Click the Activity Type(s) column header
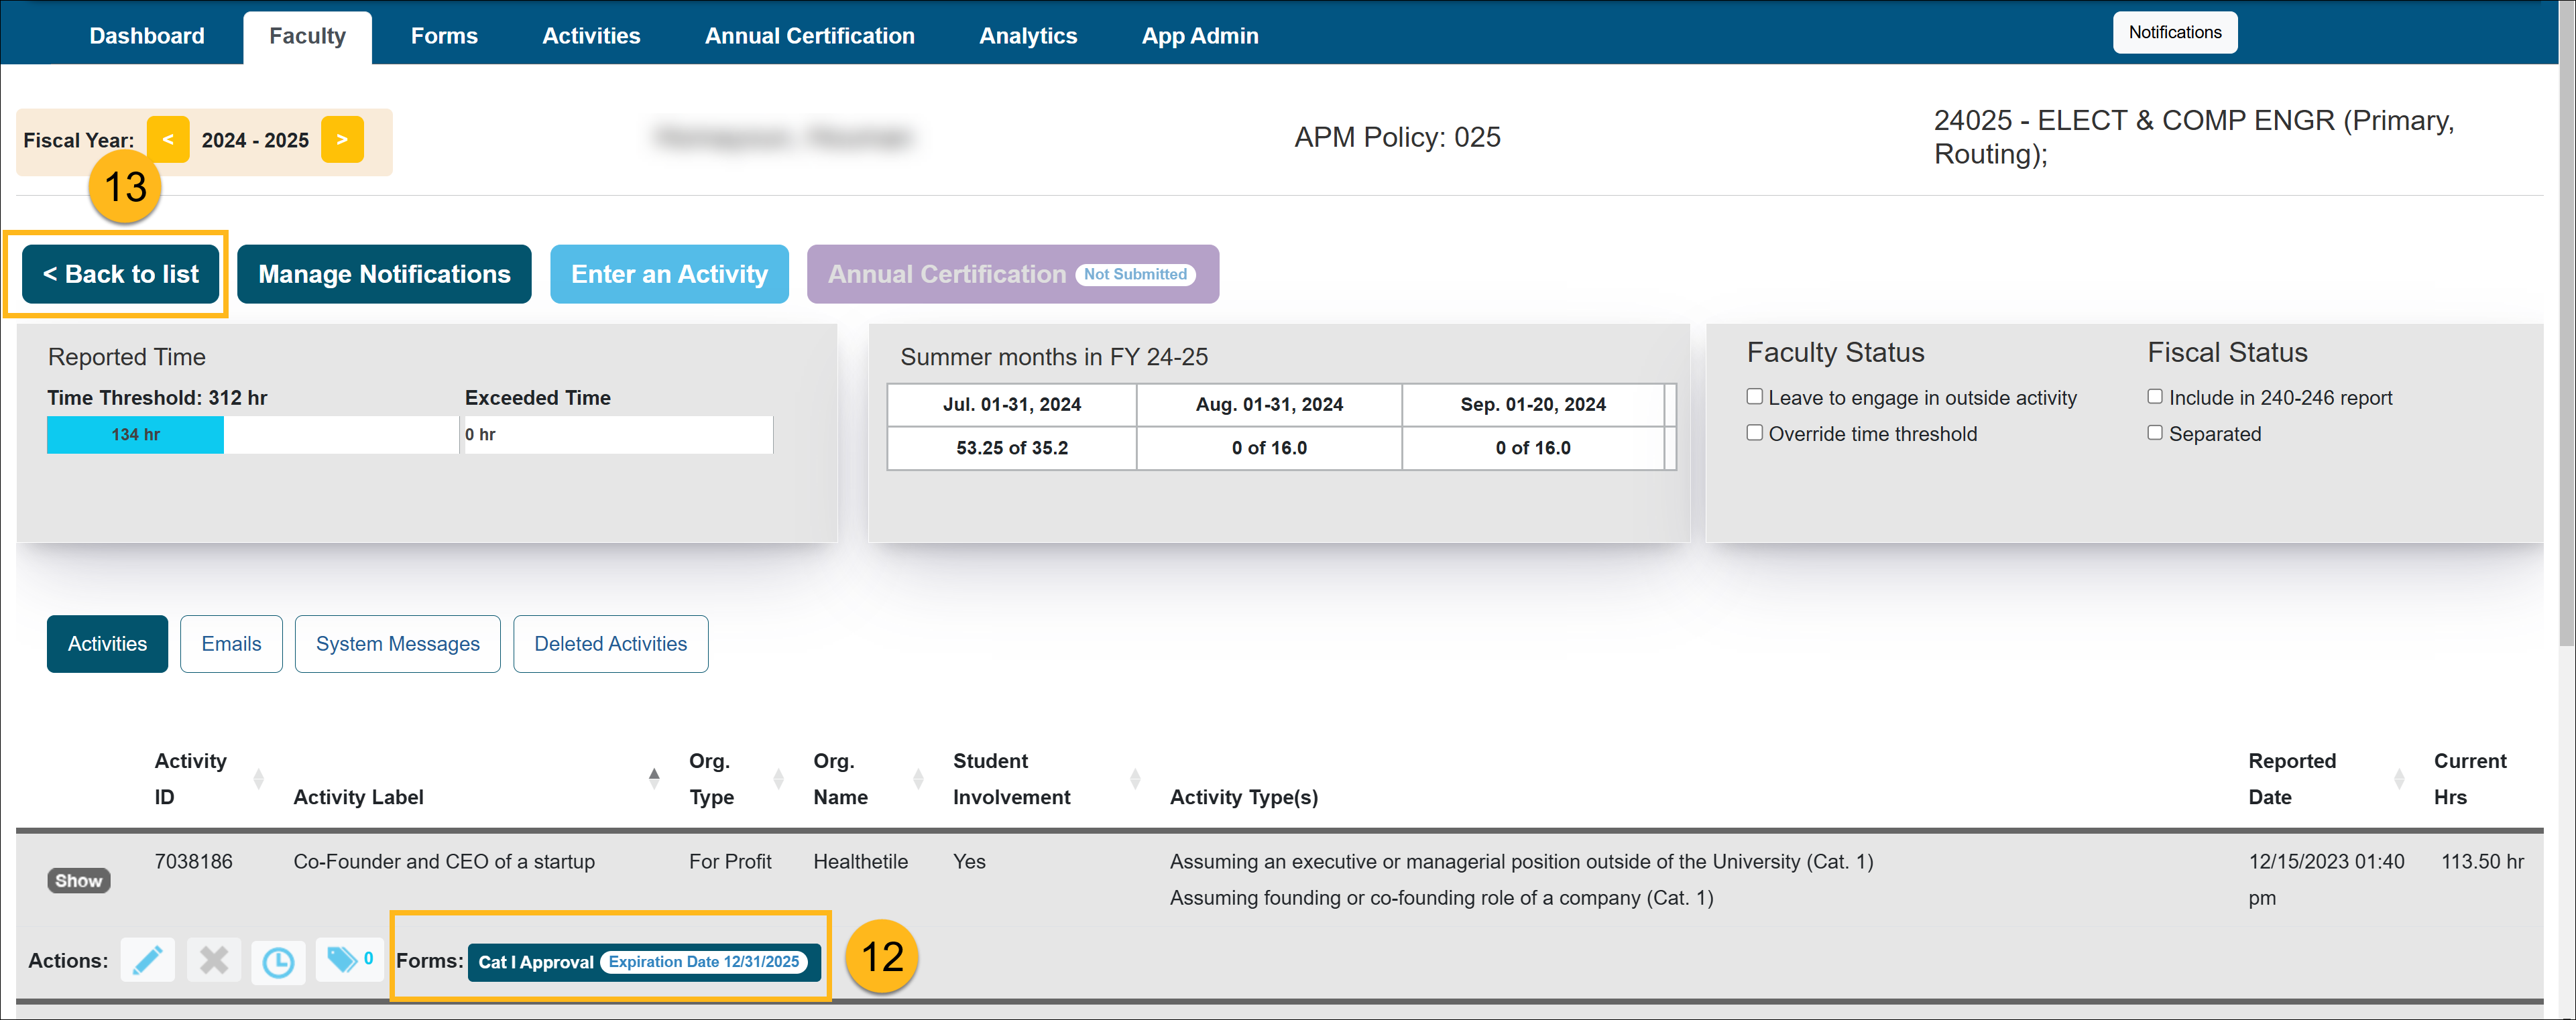The height and width of the screenshot is (1020, 2576). [1243, 797]
